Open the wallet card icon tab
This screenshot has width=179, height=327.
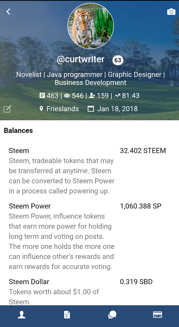click(158, 315)
